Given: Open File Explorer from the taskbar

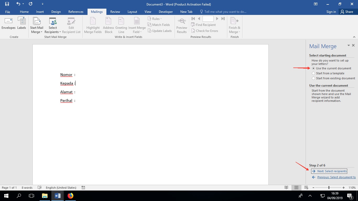Looking at the screenshot, I should pos(45,196).
